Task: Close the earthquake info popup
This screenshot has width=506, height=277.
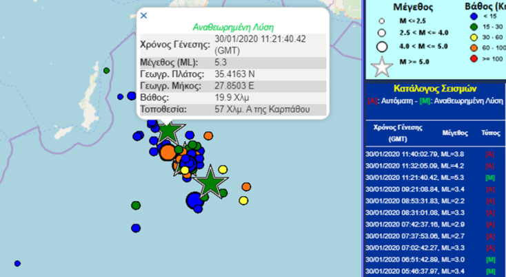Action: 143,15
